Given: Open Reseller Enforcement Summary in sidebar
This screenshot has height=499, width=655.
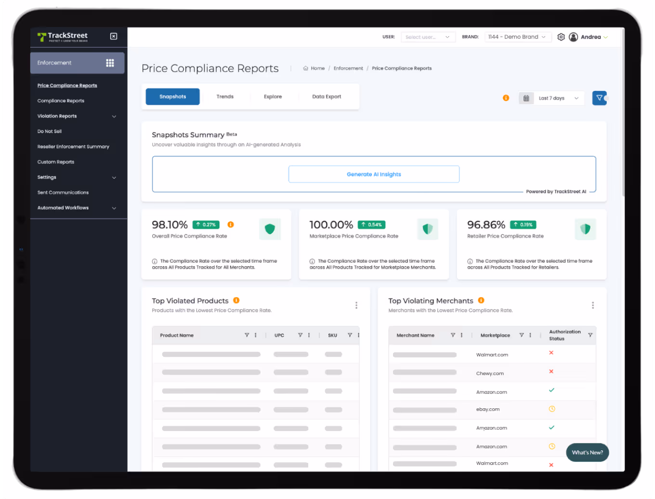Looking at the screenshot, I should (x=73, y=147).
